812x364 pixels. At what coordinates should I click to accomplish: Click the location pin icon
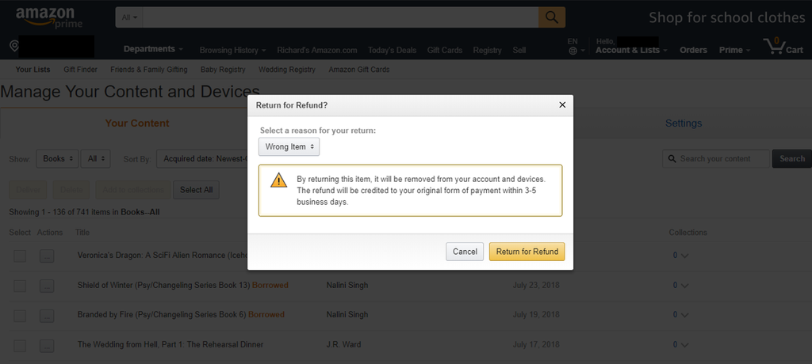click(14, 47)
